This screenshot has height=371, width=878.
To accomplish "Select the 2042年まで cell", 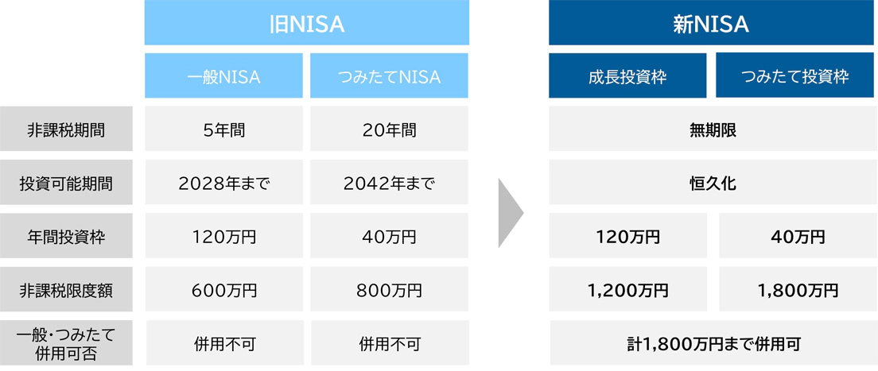I will [x=389, y=184].
